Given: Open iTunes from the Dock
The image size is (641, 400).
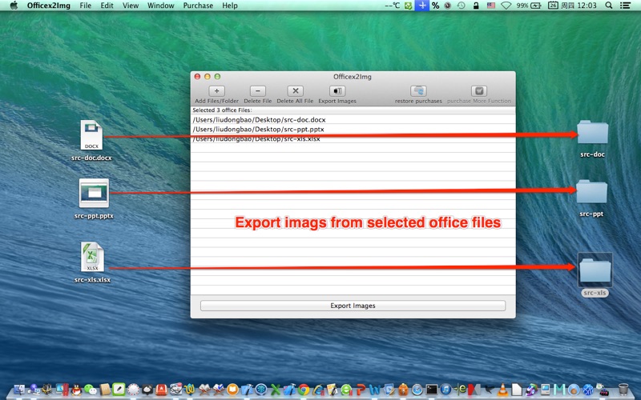Looking at the screenshot, I should (x=446, y=390).
